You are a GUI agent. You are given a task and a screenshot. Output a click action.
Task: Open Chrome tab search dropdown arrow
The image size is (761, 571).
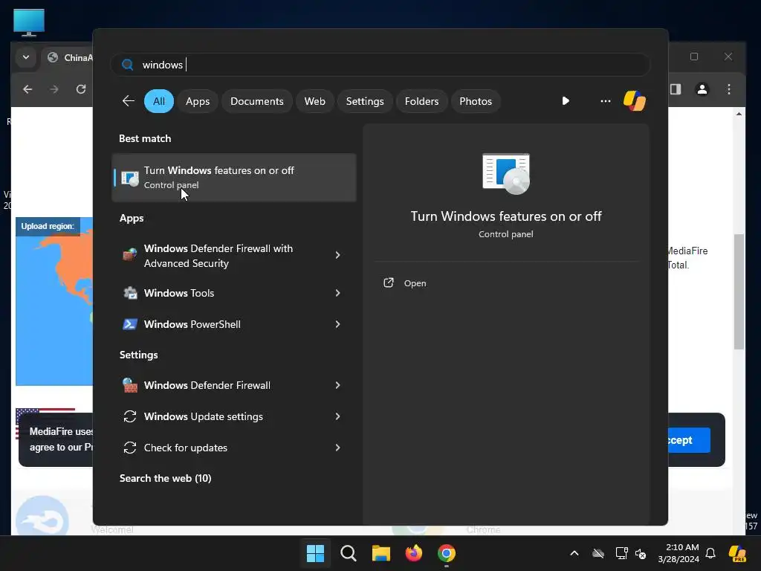[x=26, y=57]
